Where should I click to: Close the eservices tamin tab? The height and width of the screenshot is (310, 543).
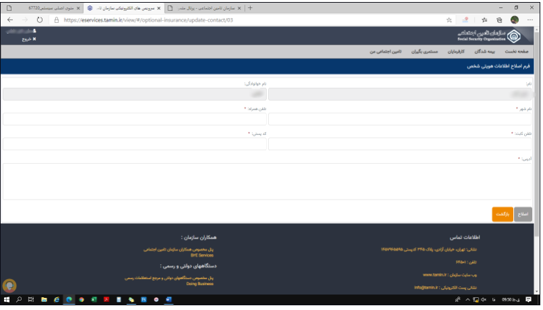[x=159, y=8]
